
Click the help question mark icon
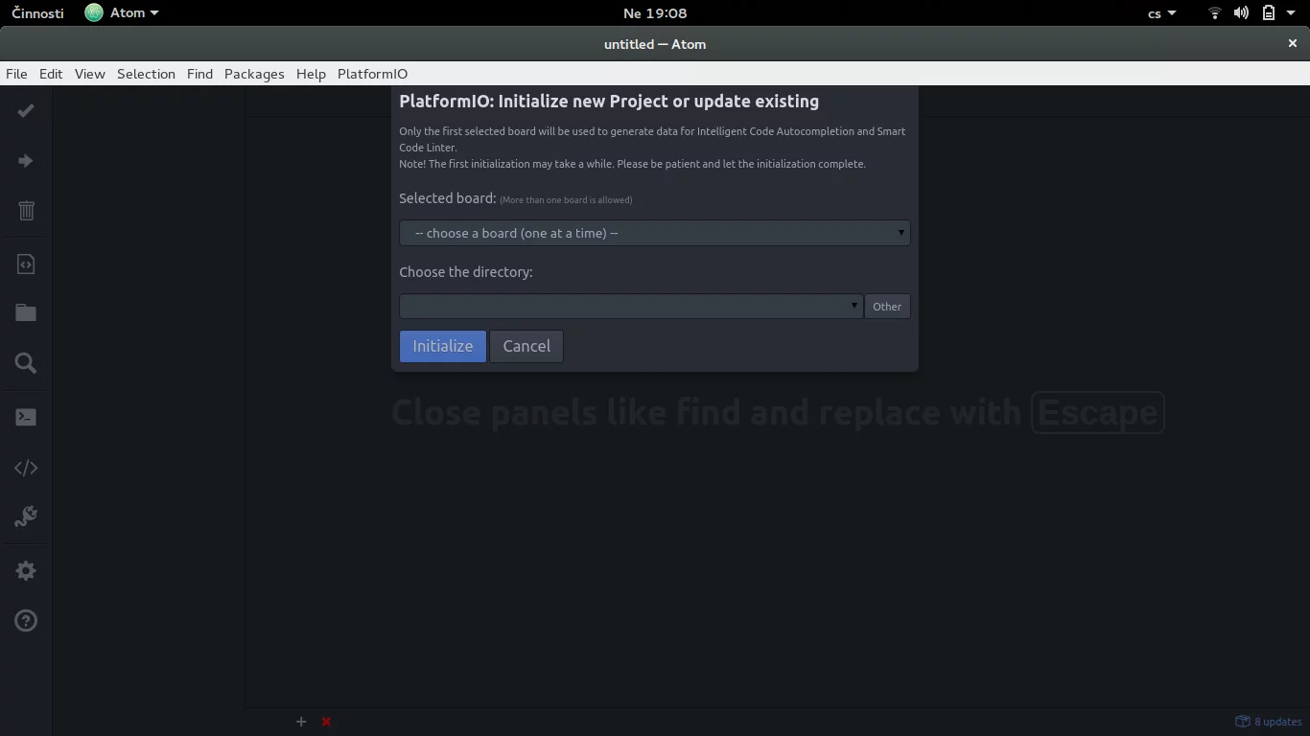click(x=26, y=621)
